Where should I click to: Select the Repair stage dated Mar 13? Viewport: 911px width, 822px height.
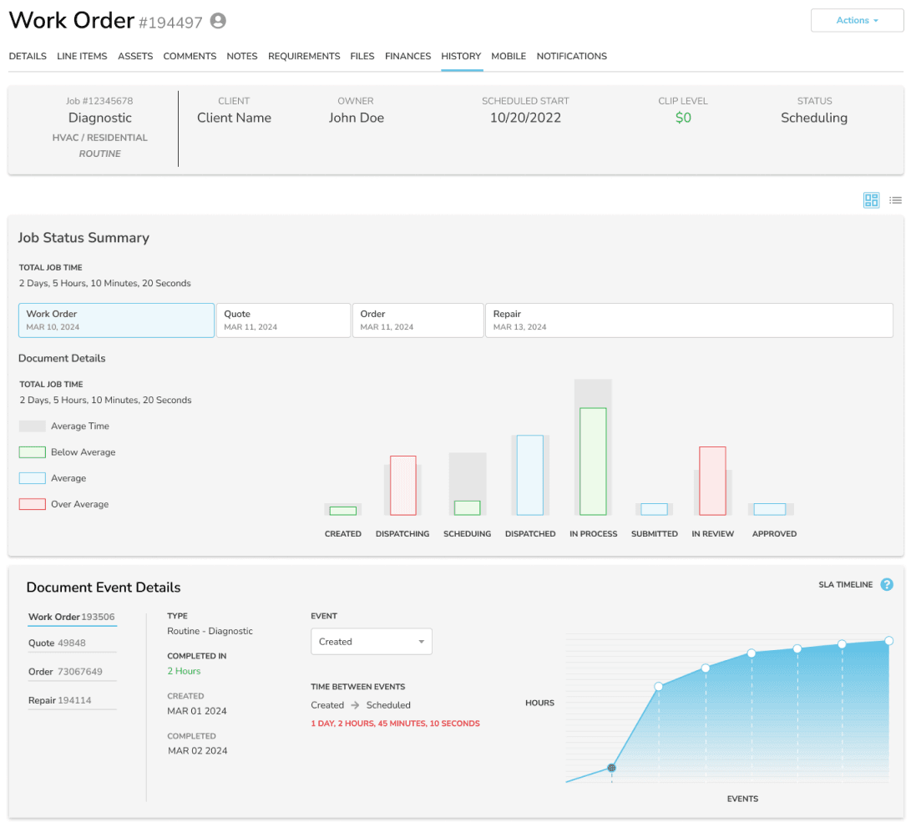tap(688, 320)
